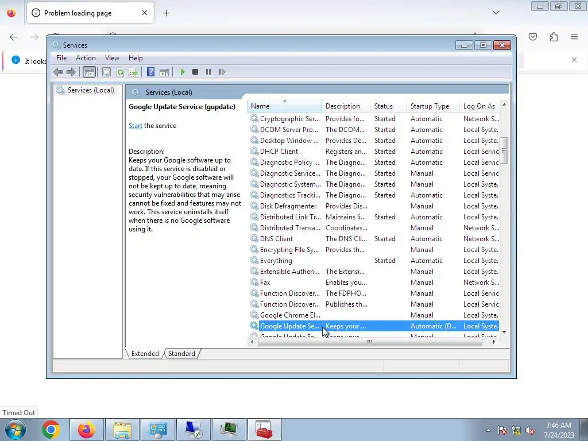Select the DHCP Client service
This screenshot has height=441, width=588.
(x=373, y=152)
